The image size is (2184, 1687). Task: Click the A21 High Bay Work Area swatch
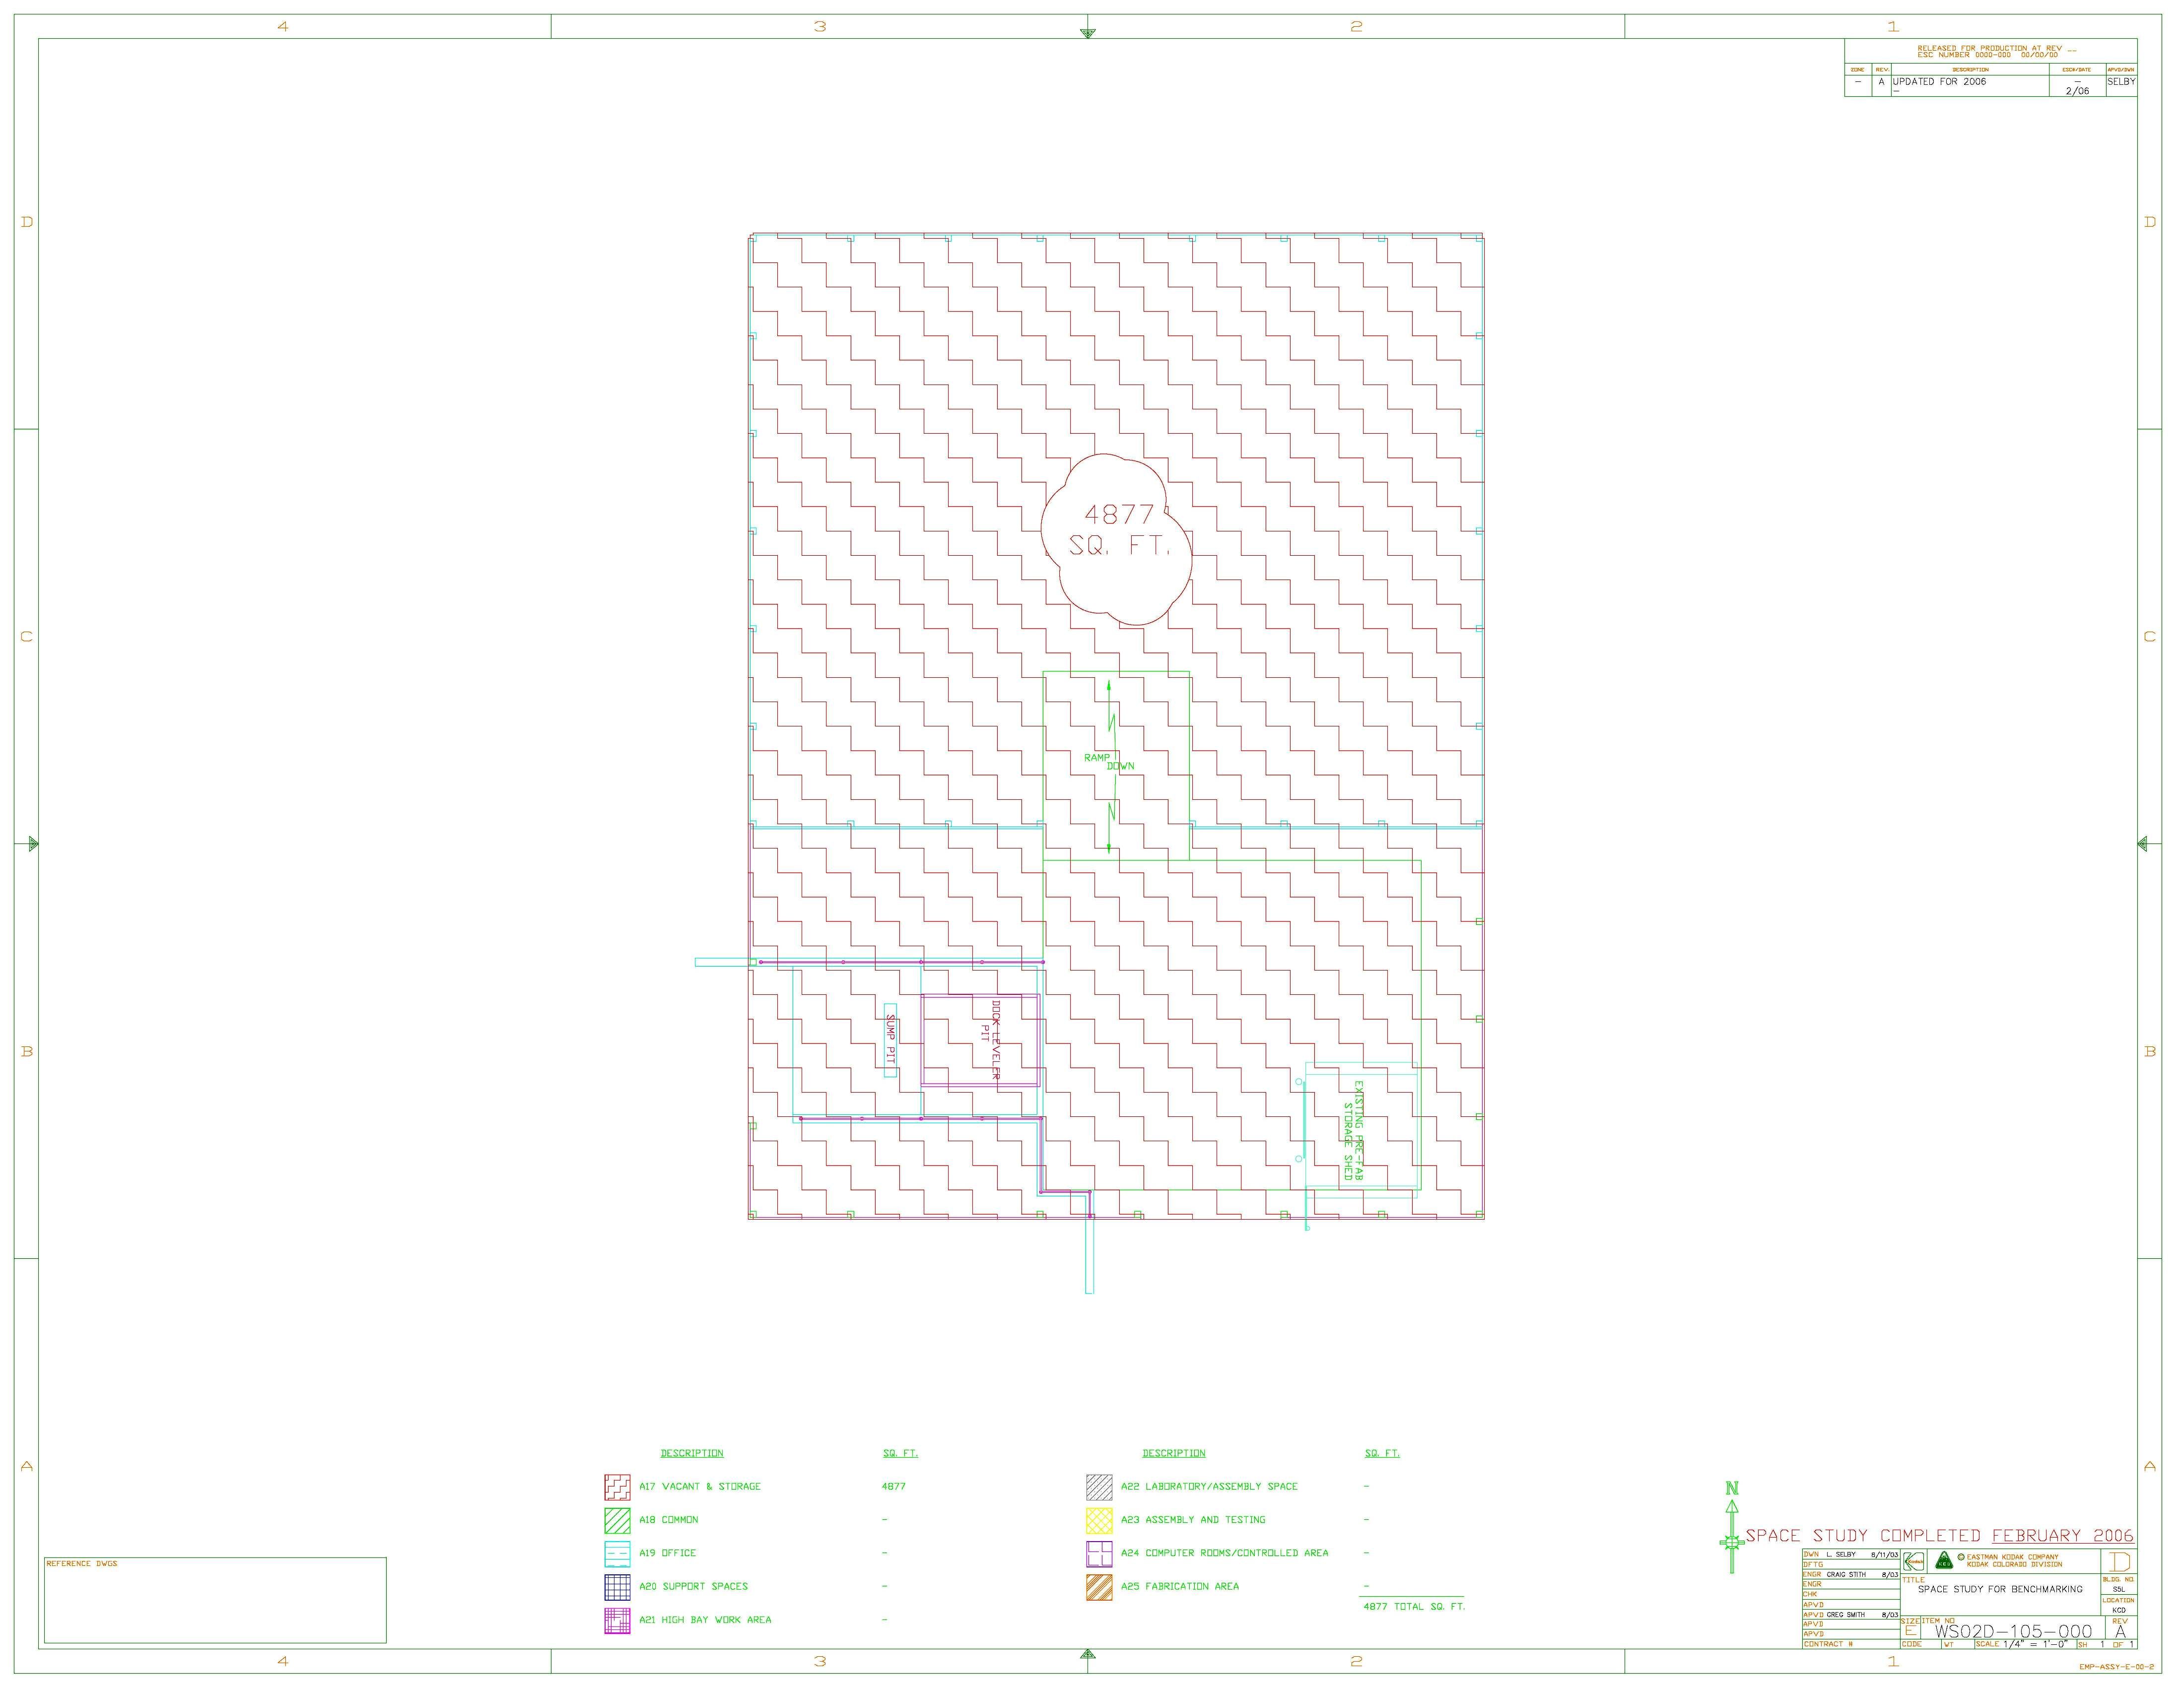[617, 1620]
